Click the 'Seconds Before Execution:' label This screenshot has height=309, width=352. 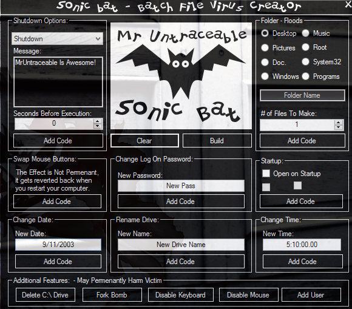[52, 114]
